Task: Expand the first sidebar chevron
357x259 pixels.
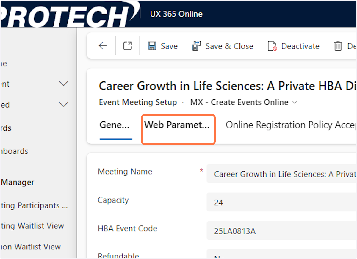Action: tap(64, 84)
